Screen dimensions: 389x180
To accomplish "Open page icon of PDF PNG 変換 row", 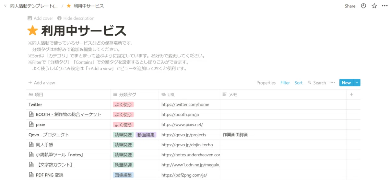I will click(x=31, y=175).
